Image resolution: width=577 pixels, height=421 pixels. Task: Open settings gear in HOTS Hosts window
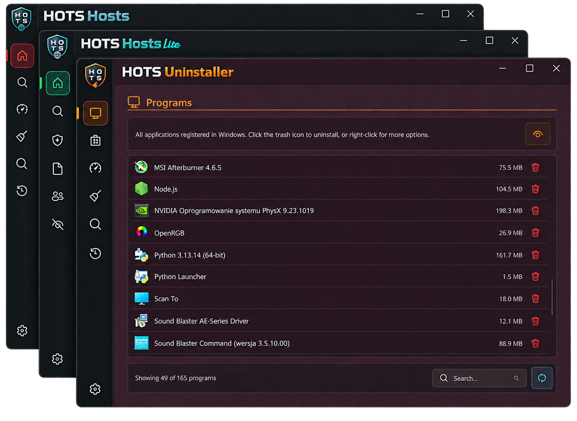coord(22,331)
